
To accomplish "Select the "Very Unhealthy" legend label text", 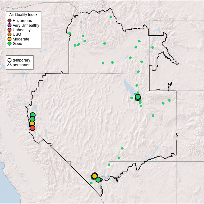I will click(x=26, y=25).
